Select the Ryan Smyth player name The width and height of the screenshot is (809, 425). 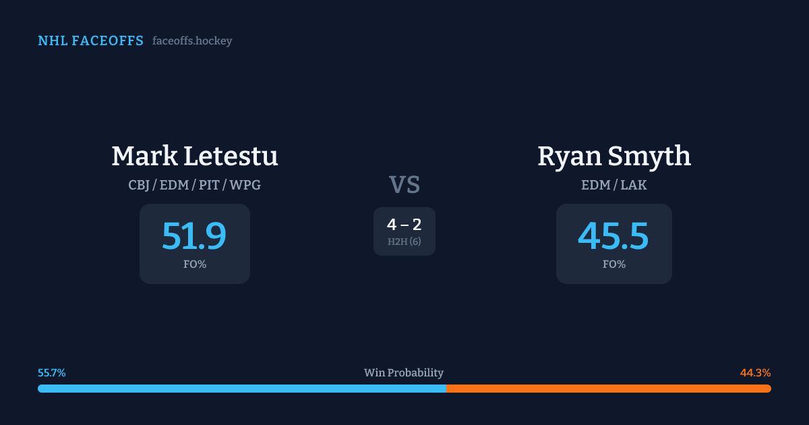(614, 157)
